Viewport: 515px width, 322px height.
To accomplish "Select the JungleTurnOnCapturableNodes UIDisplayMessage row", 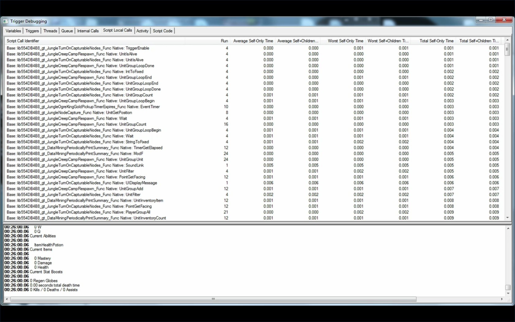I will [x=253, y=183].
